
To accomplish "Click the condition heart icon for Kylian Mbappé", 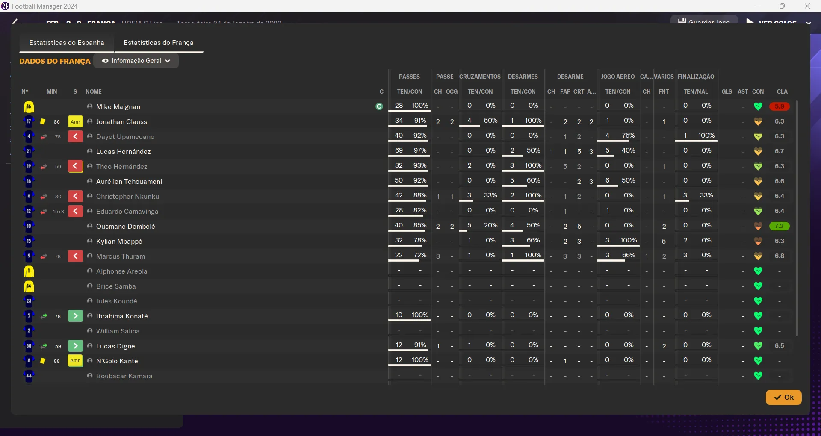I will coord(758,241).
